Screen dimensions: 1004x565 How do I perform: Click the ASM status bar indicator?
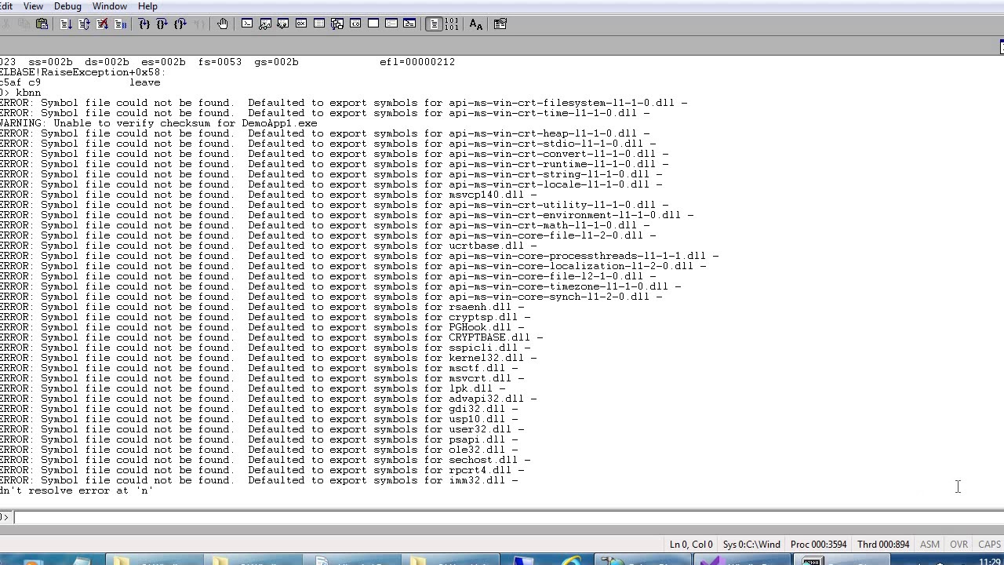[929, 545]
